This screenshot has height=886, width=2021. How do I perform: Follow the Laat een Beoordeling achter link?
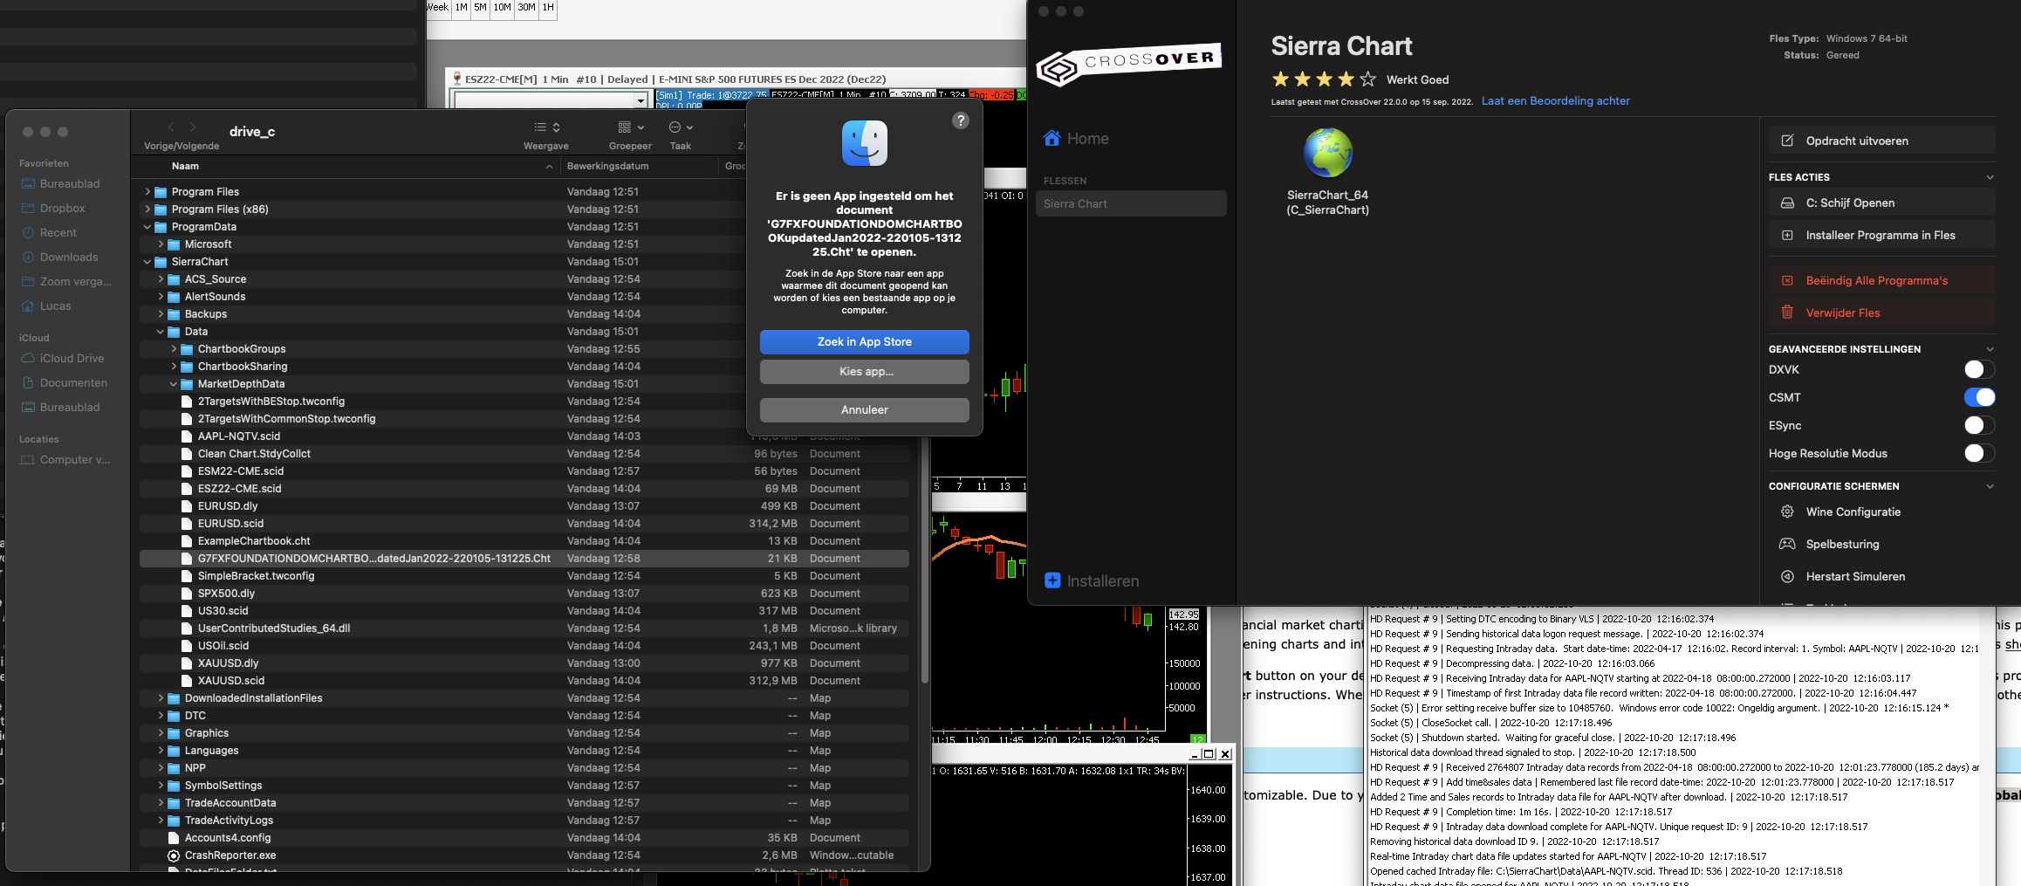coord(1555,100)
